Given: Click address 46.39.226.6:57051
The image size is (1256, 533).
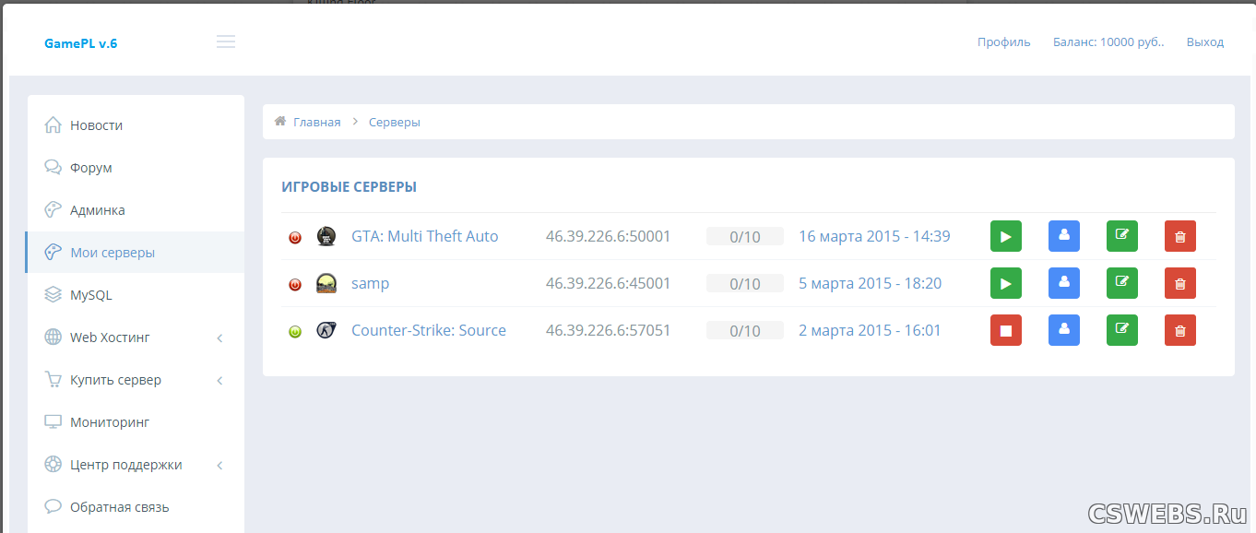Looking at the screenshot, I should coord(609,330).
